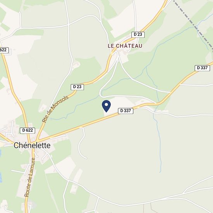The width and height of the screenshot is (213, 213).
Task: Click the Rte de Monsols road label
Action: (55, 109)
